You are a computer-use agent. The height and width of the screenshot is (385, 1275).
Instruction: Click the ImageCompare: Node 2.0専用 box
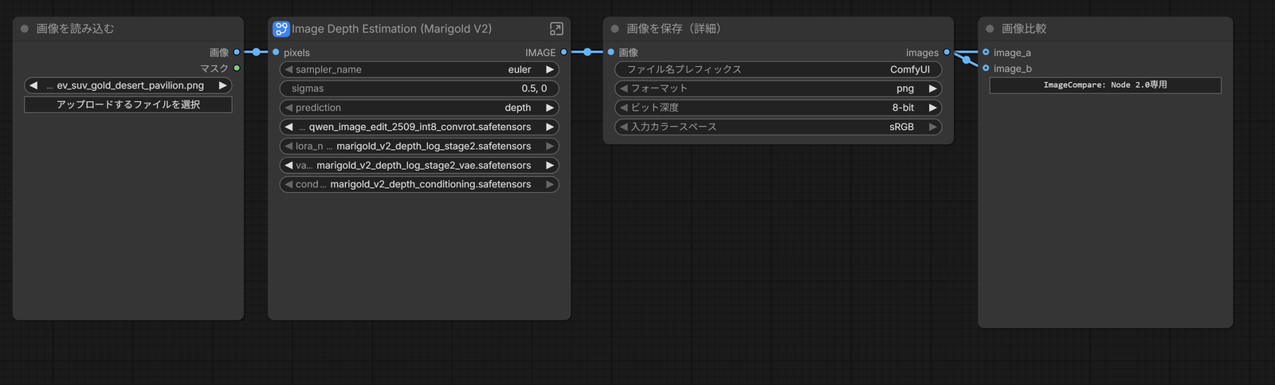(1105, 85)
